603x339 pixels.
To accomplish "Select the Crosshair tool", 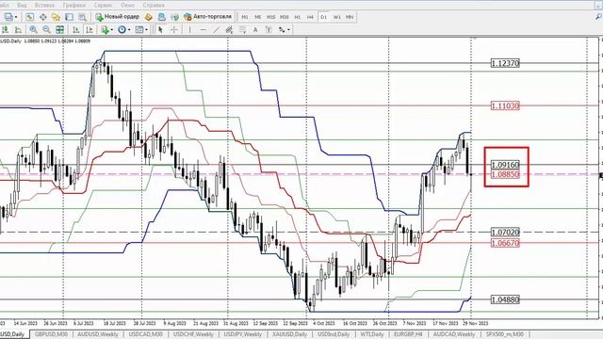I will point(173,29).
